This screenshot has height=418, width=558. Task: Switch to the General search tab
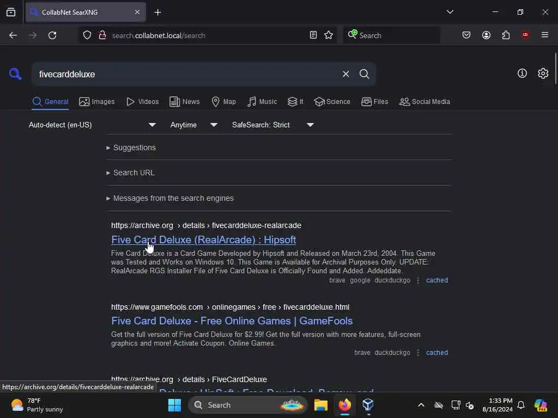(50, 102)
